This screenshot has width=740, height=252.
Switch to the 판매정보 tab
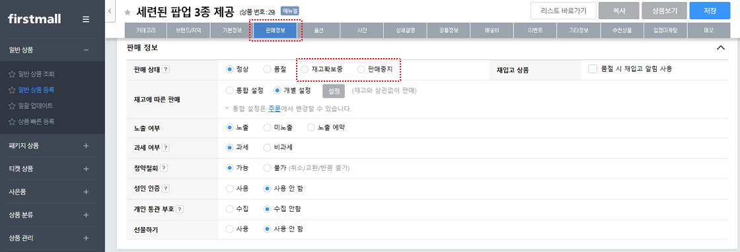point(275,30)
